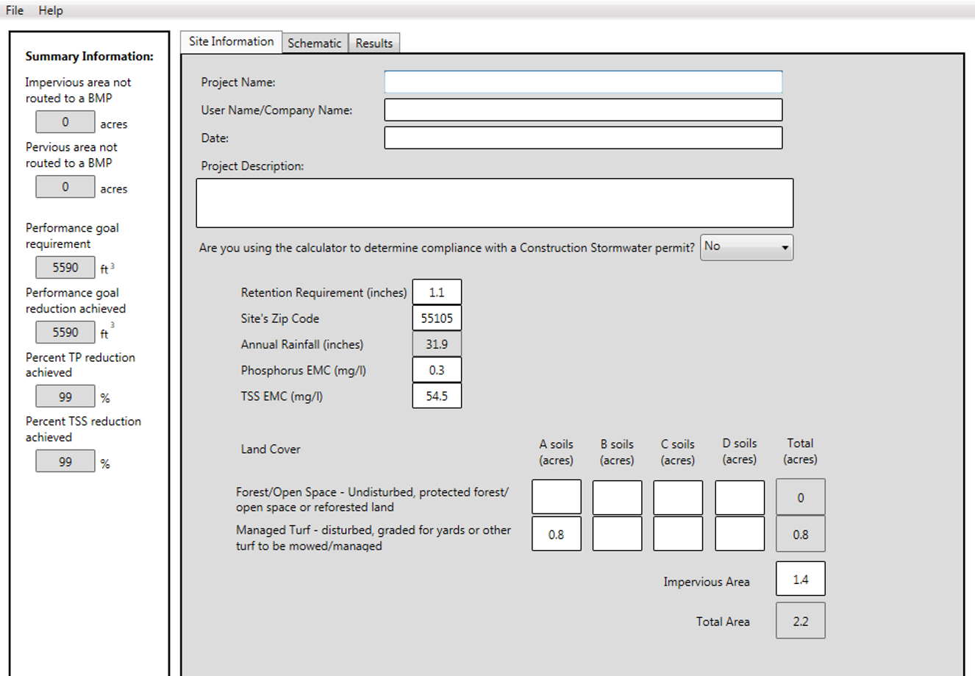Select the Date input field
The height and width of the screenshot is (676, 975).
tap(582, 137)
